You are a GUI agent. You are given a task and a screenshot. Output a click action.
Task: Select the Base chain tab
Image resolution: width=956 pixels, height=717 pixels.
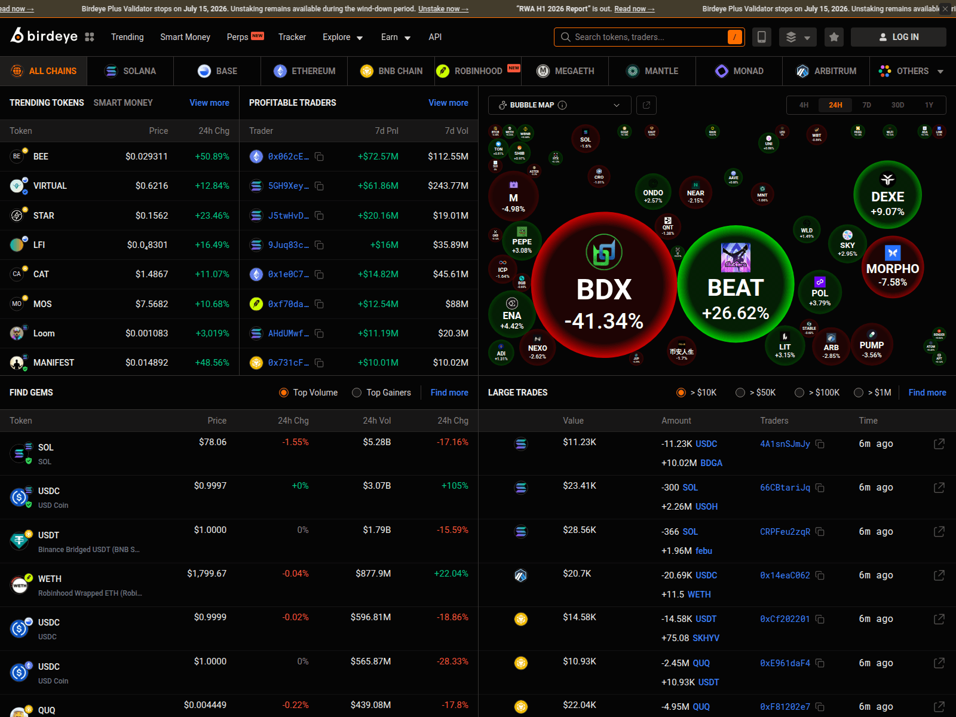click(217, 71)
